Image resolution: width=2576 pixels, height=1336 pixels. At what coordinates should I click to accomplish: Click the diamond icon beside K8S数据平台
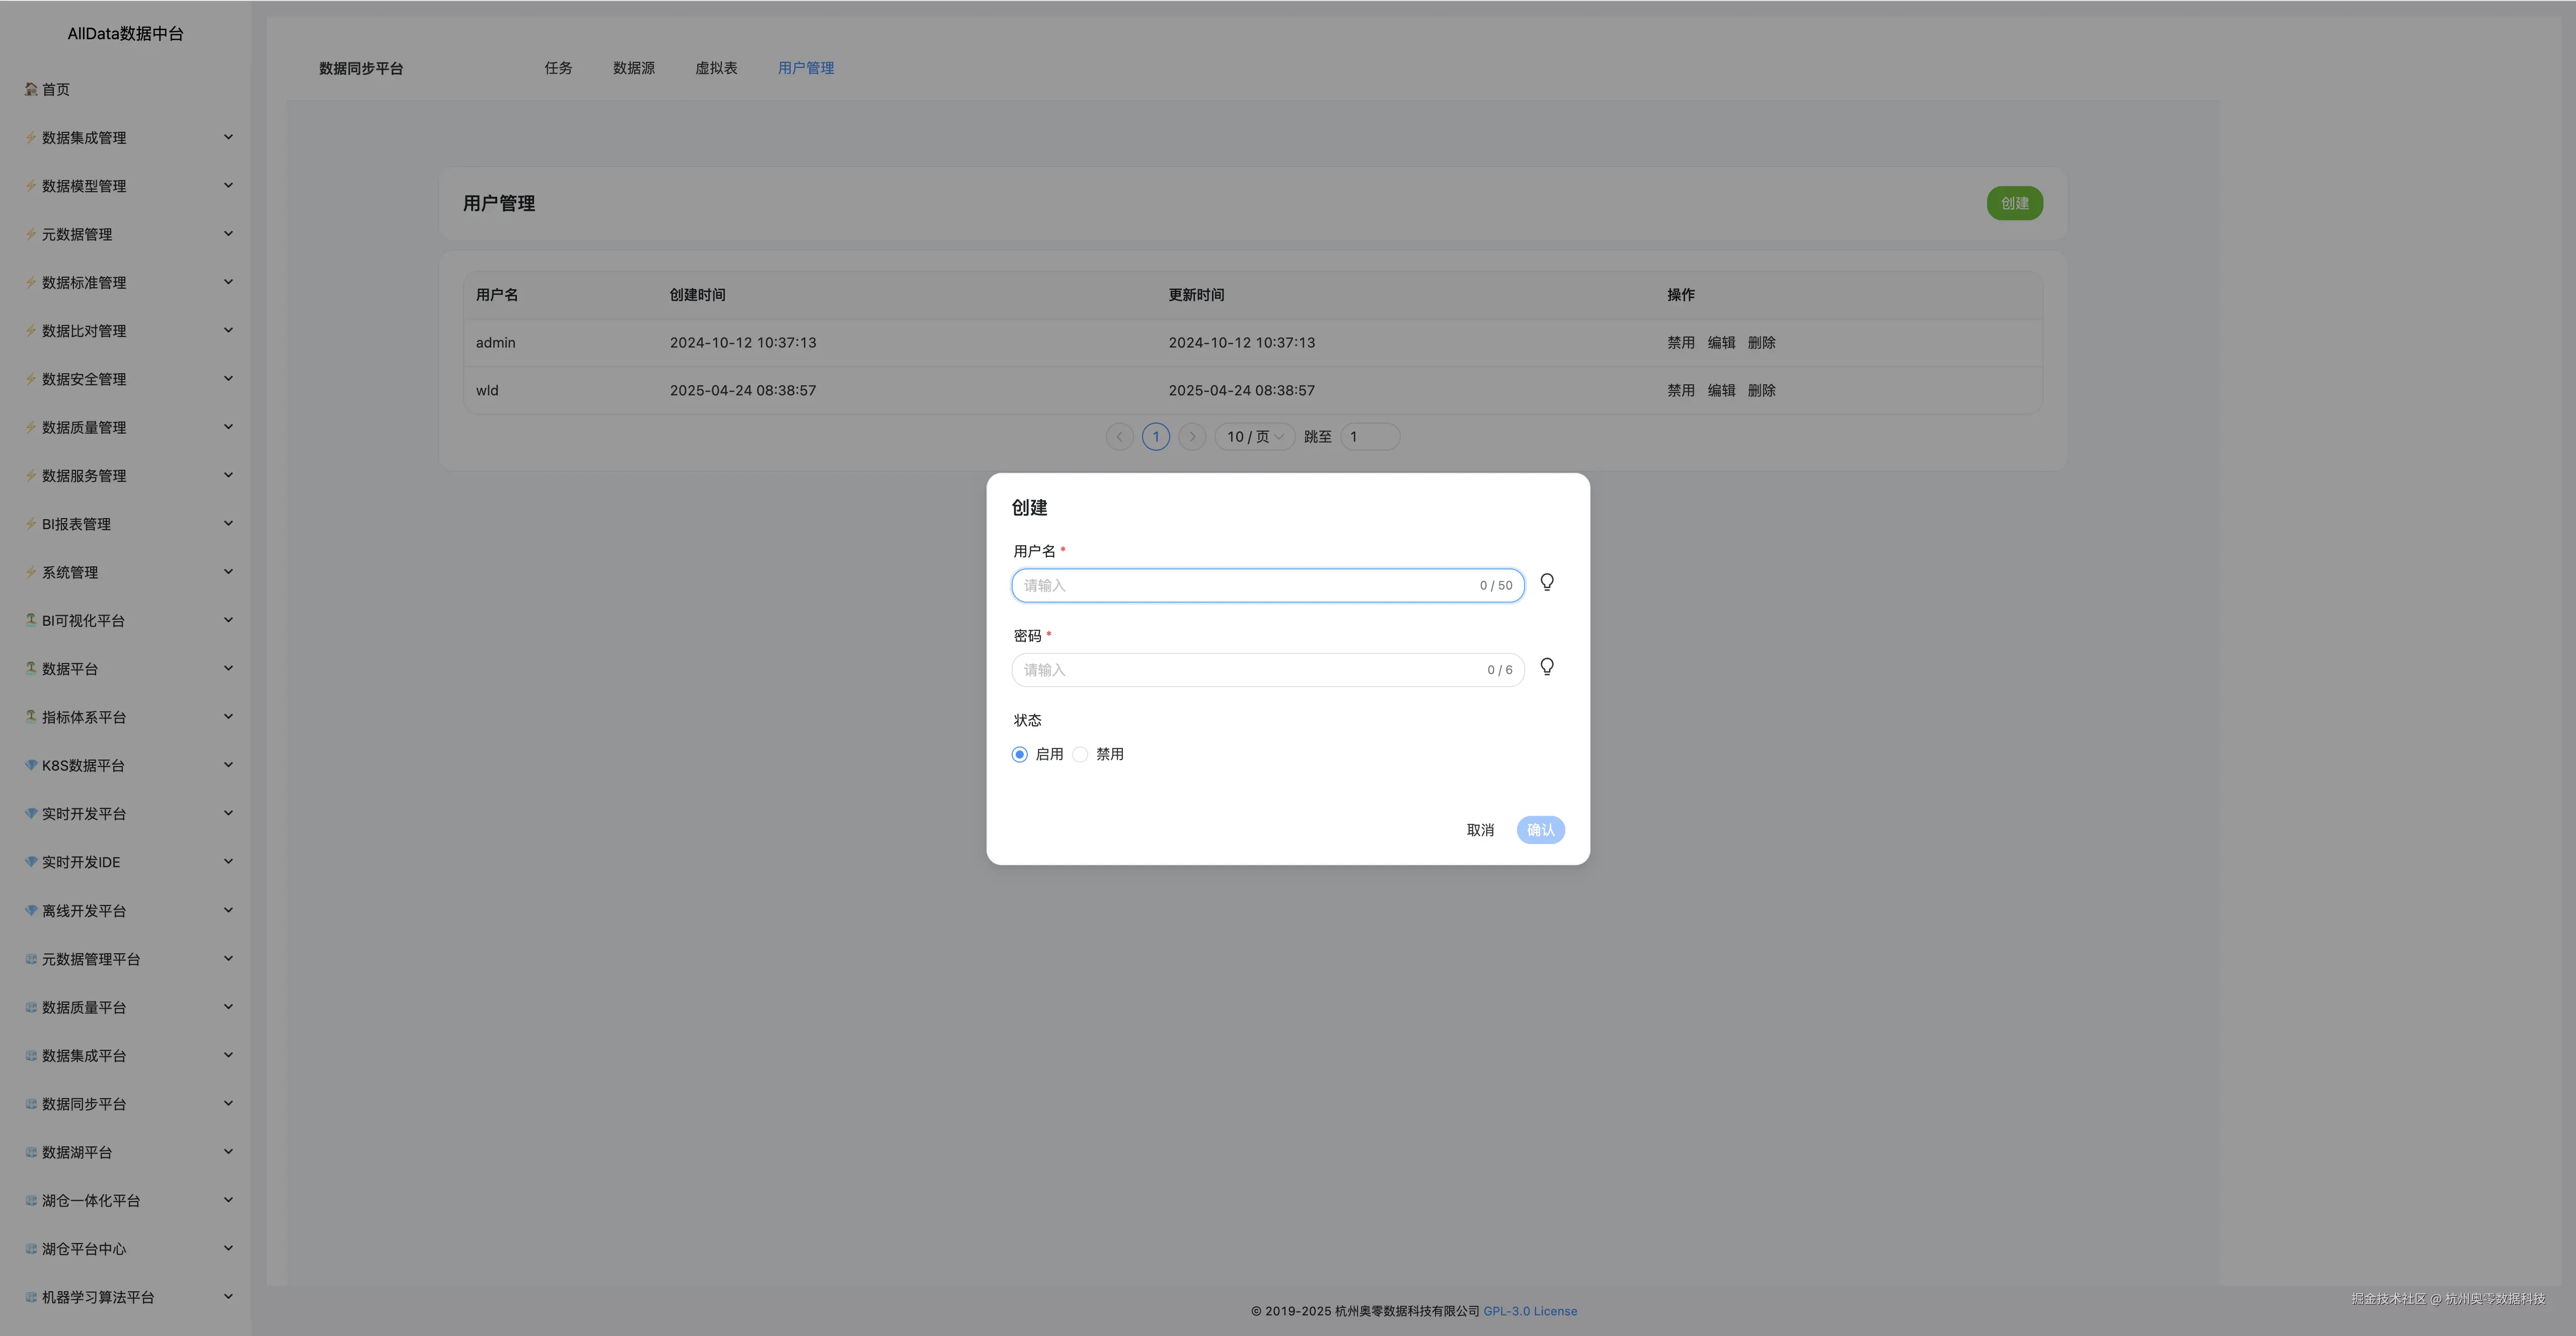31,766
